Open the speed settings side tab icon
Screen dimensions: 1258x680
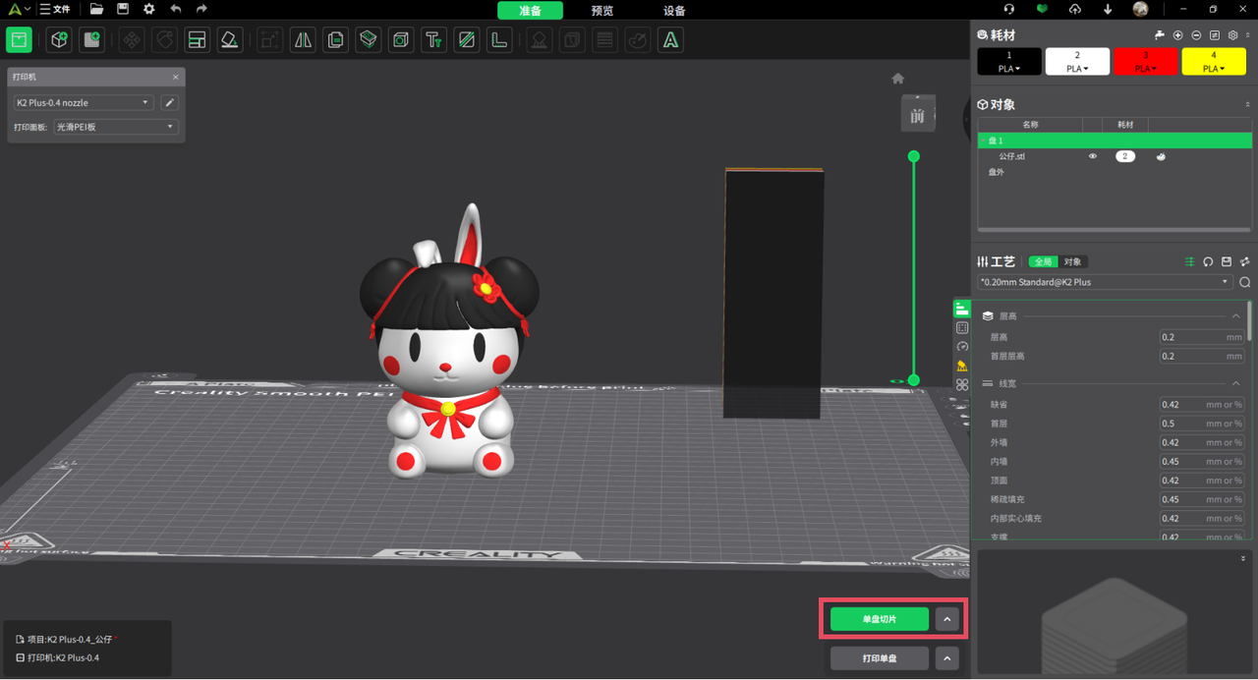coord(962,347)
